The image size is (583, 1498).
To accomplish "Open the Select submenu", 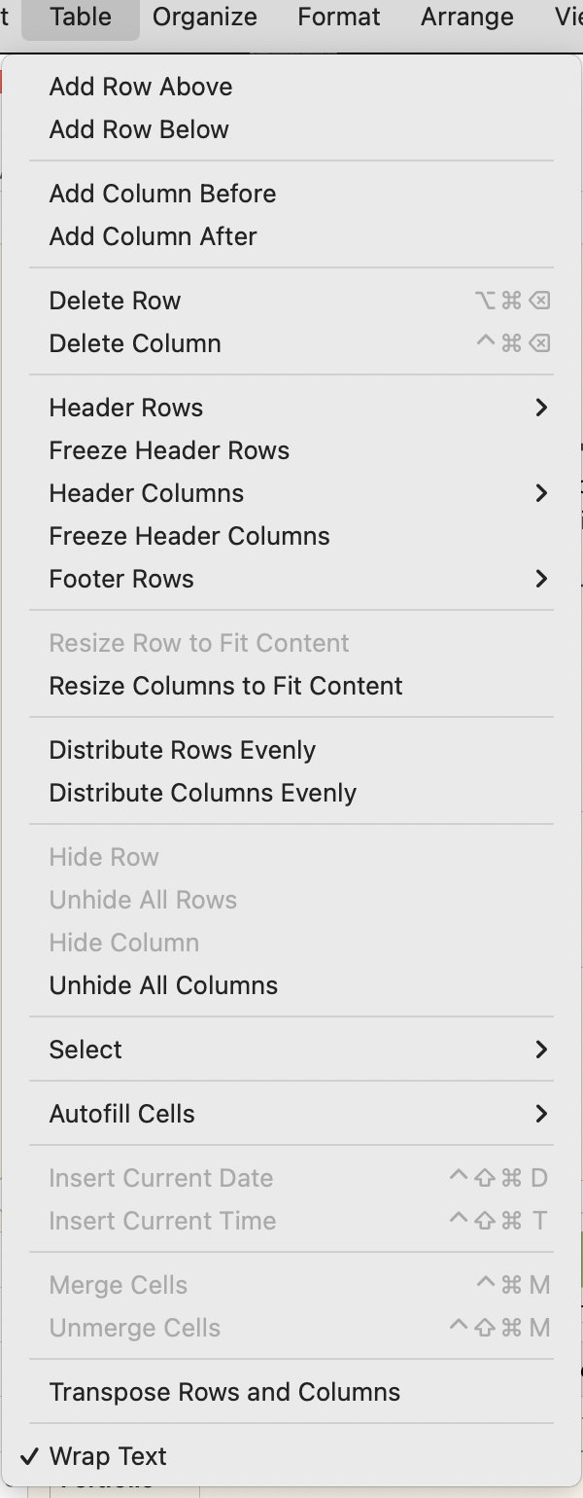I will 86,1050.
